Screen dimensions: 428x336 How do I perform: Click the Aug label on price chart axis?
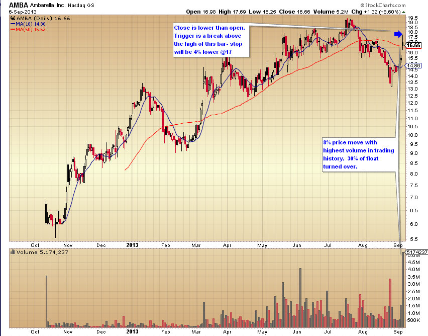click(x=363, y=245)
